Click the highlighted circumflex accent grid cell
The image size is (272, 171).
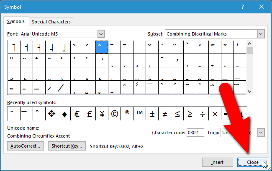click(x=102, y=47)
